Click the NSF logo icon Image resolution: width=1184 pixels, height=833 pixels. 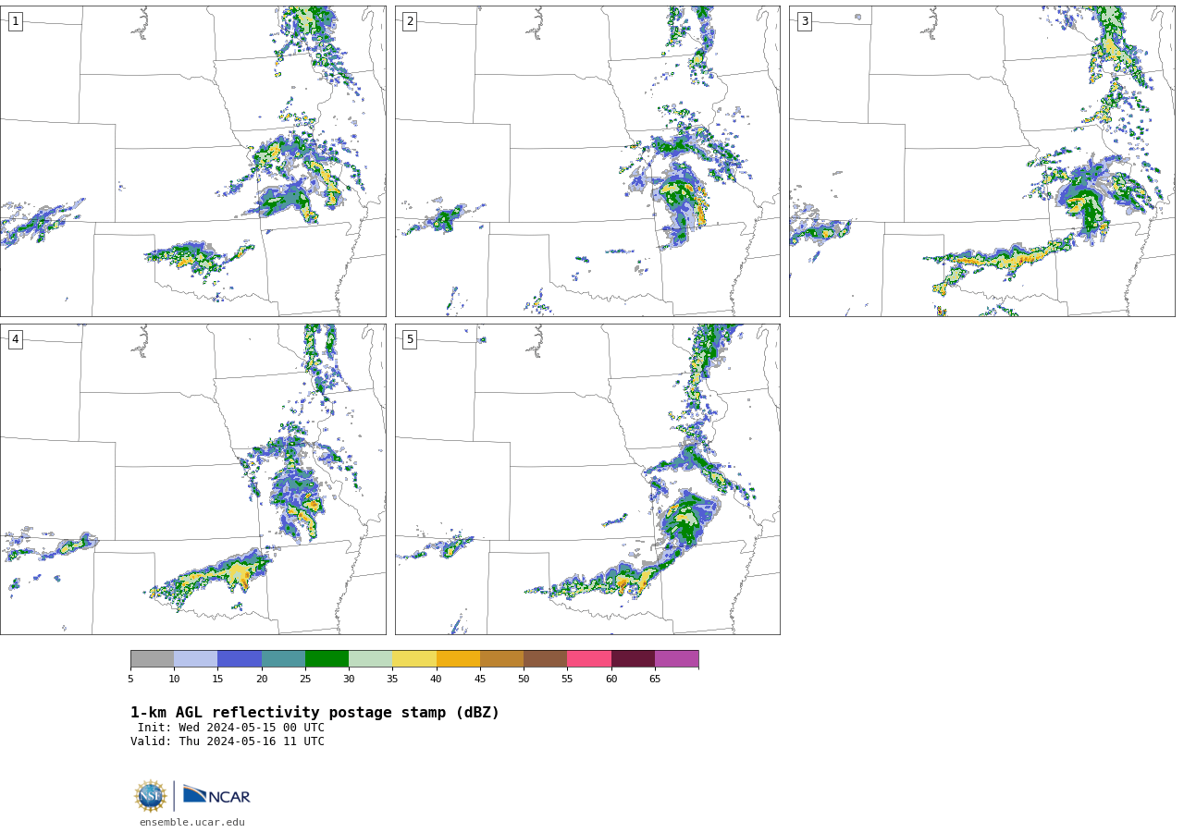pos(151,796)
